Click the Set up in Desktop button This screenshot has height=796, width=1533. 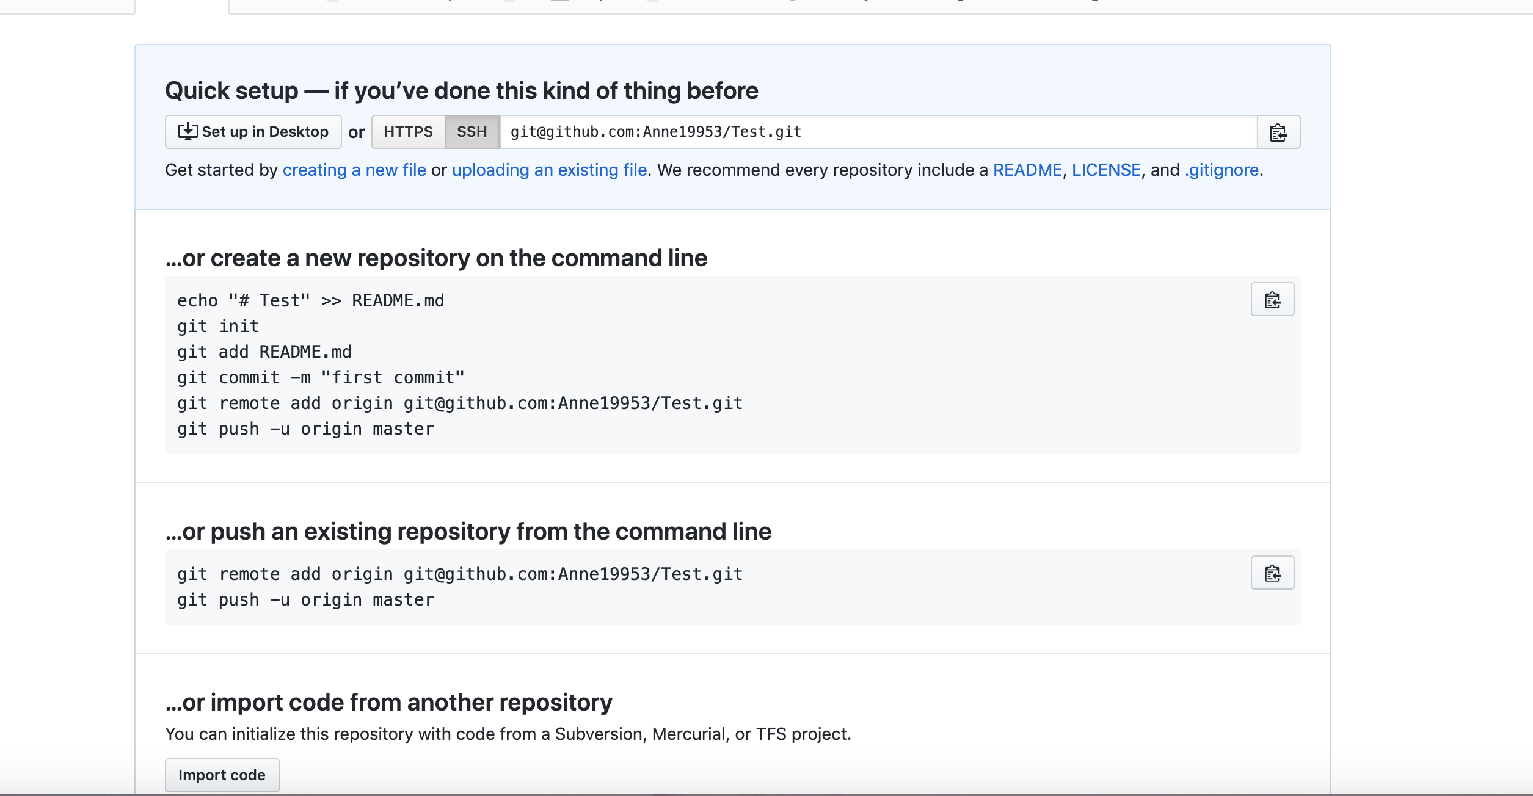253,132
